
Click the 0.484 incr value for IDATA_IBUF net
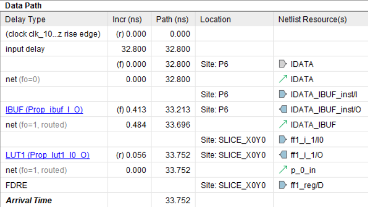tap(136, 125)
